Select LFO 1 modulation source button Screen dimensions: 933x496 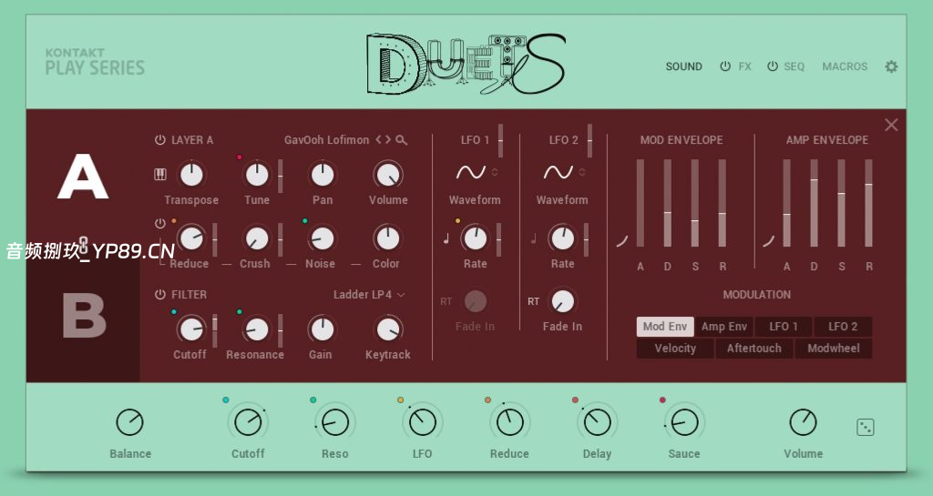coord(783,327)
